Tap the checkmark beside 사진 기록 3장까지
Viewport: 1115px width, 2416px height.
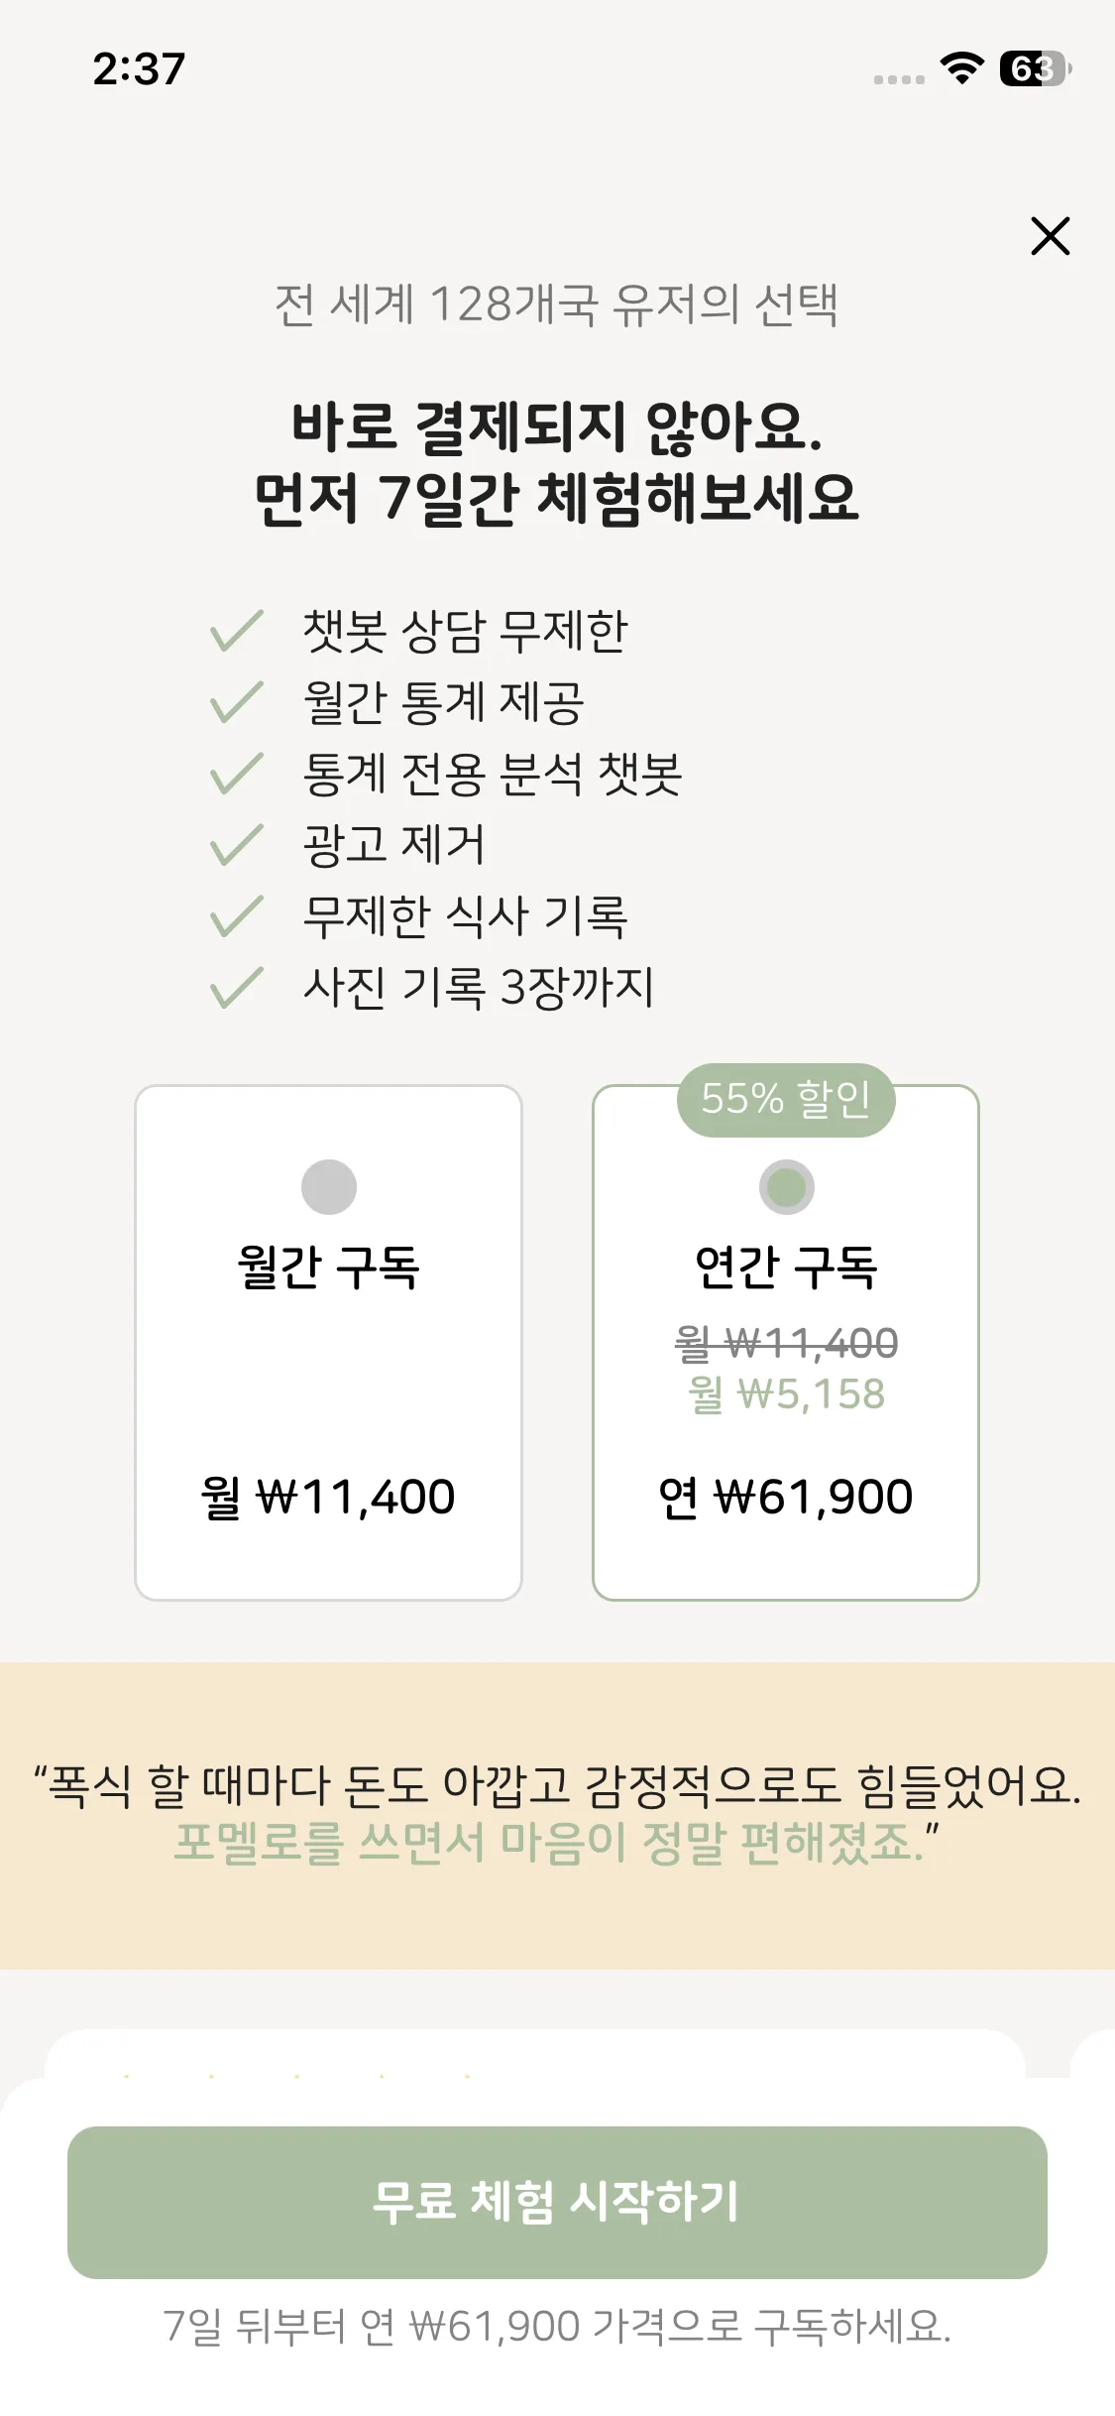tap(237, 988)
